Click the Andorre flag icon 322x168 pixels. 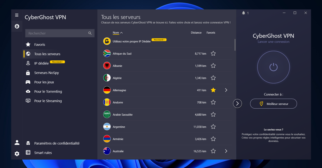click(x=107, y=102)
